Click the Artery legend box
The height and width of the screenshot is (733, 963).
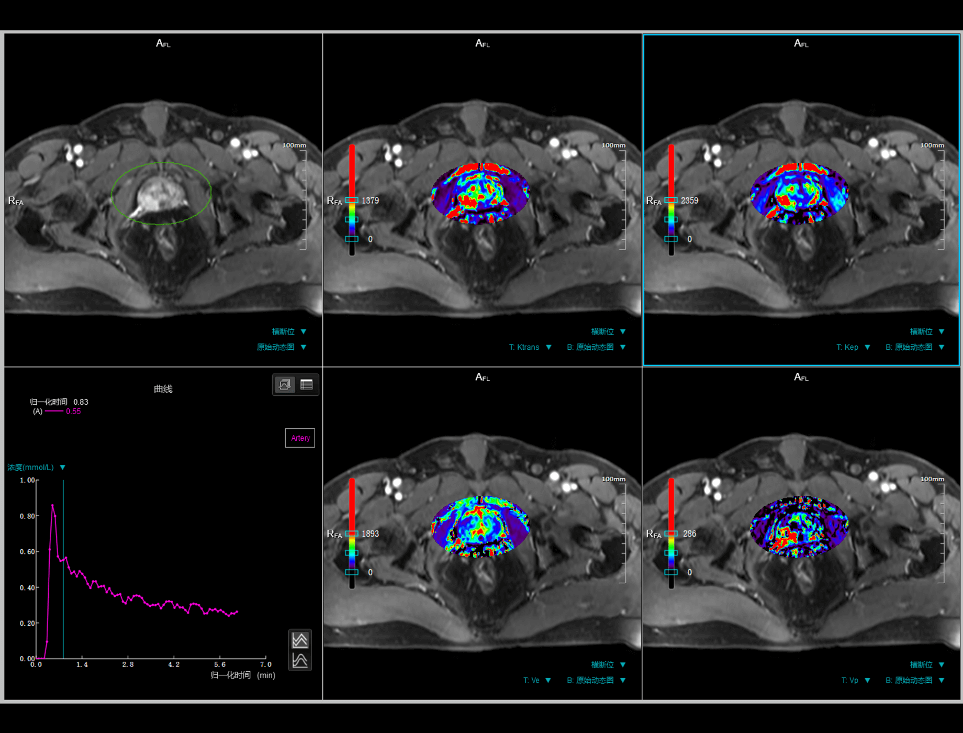pos(300,438)
